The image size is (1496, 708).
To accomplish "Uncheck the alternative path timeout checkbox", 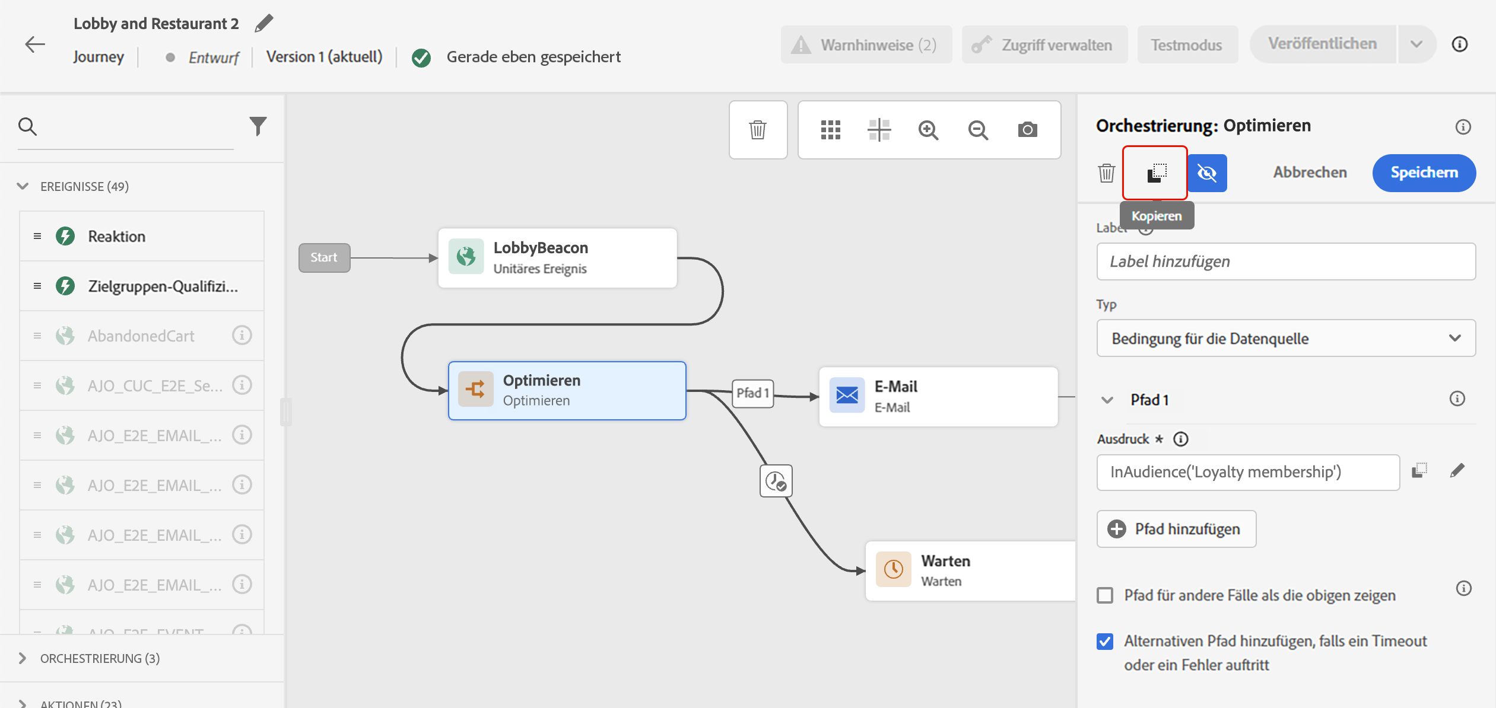I will pyautogui.click(x=1105, y=642).
